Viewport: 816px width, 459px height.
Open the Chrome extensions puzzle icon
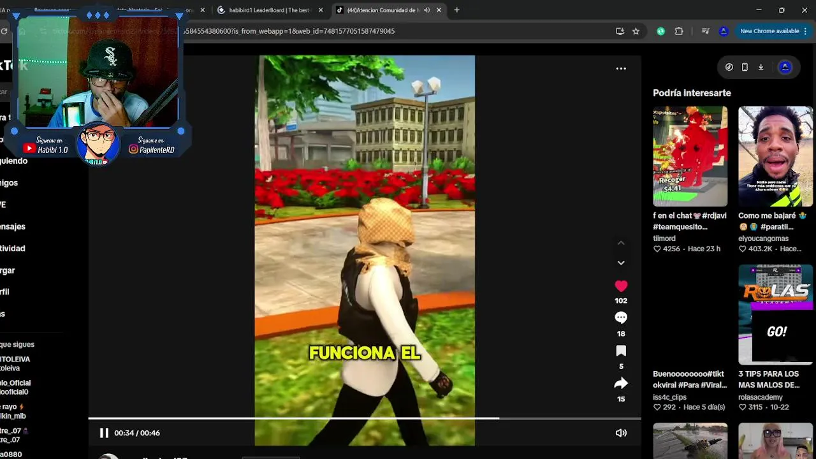tap(679, 31)
